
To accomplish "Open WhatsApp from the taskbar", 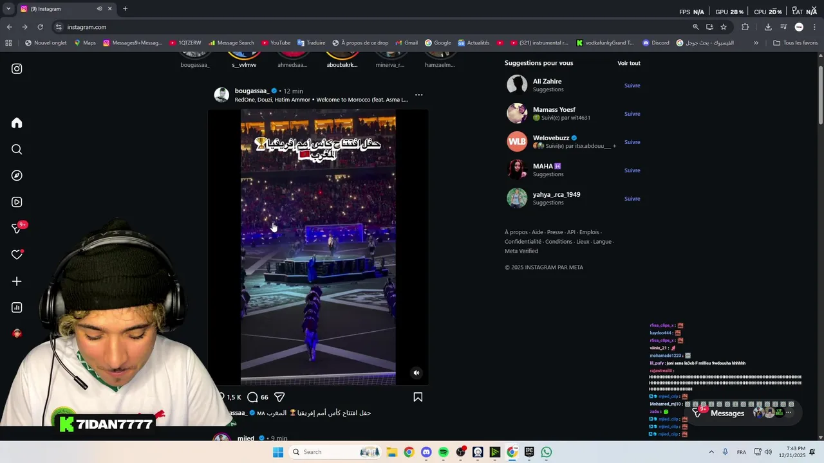I will 547,452.
